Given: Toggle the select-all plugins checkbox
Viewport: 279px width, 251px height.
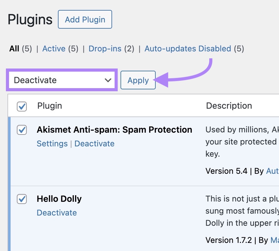Looking at the screenshot, I should (x=21, y=107).
